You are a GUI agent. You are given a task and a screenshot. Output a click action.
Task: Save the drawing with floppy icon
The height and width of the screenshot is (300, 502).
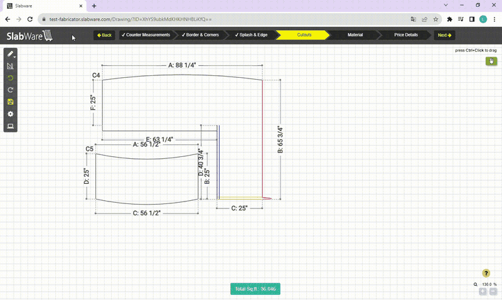[10, 102]
